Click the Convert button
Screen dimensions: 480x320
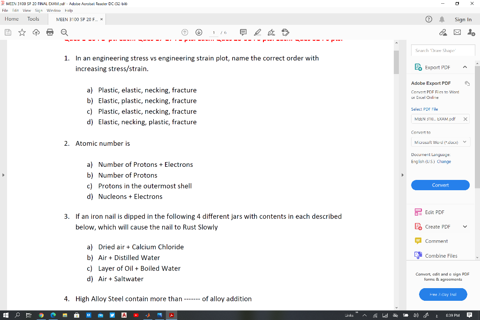440,185
